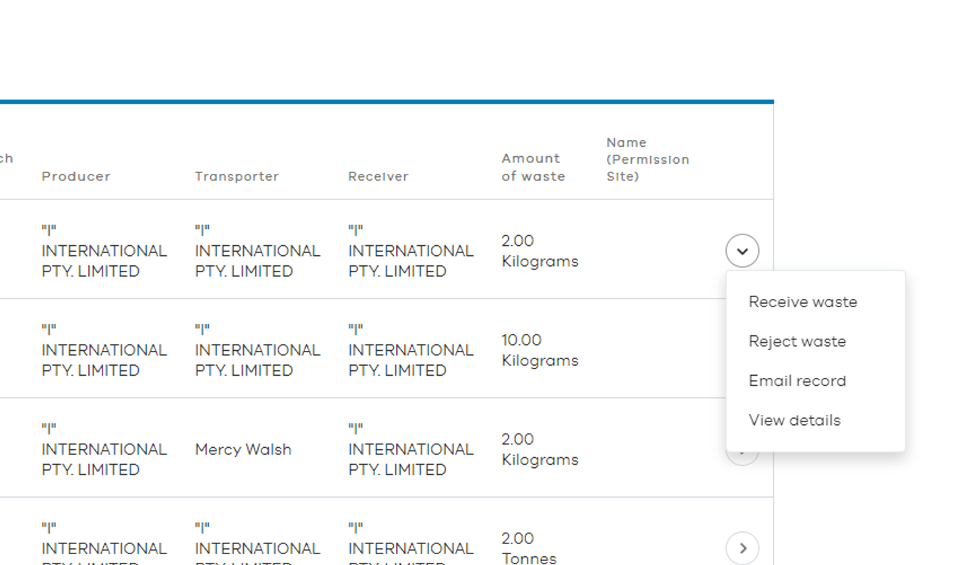Click the transporter in the first row

click(x=257, y=251)
